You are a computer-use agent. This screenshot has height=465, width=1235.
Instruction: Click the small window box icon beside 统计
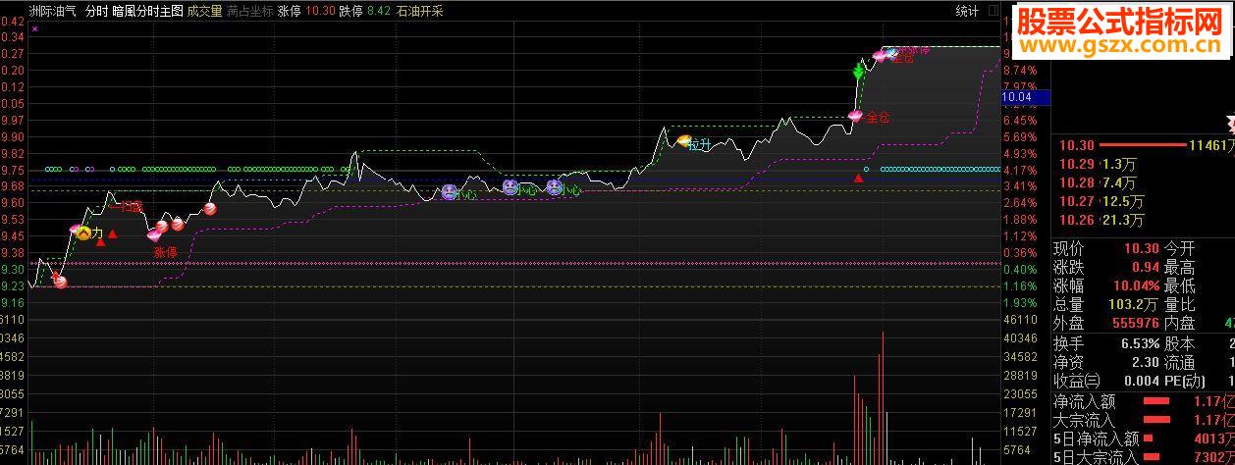993,12
